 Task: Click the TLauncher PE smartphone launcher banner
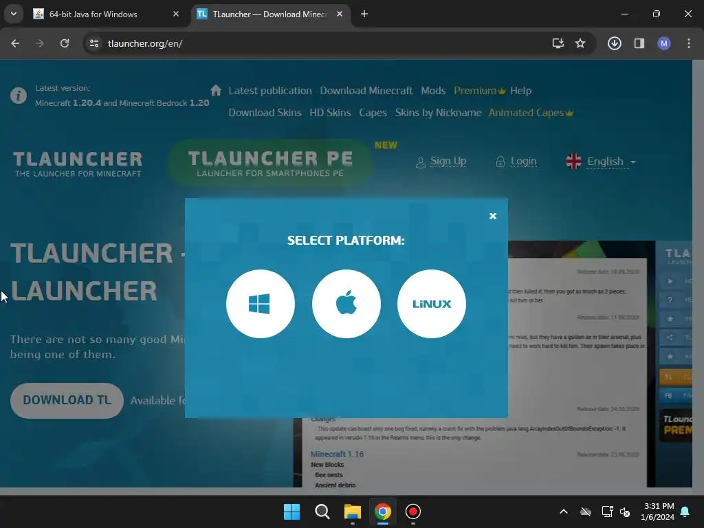point(270,163)
